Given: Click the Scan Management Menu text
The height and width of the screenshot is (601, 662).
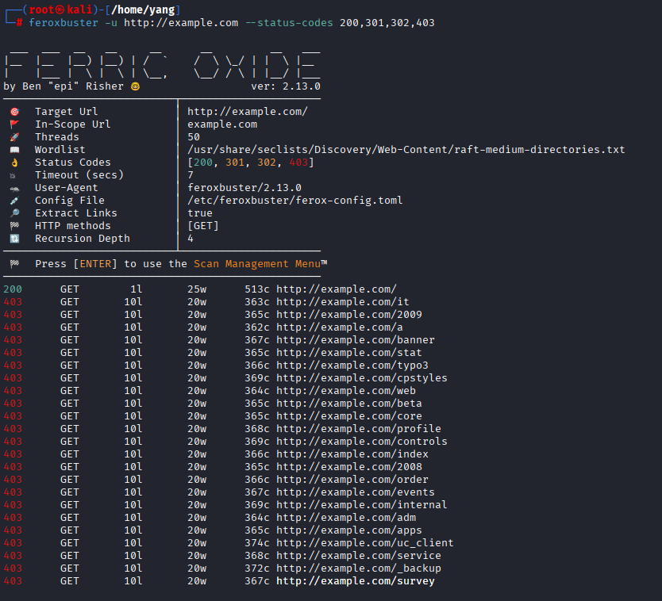Looking at the screenshot, I should (257, 264).
